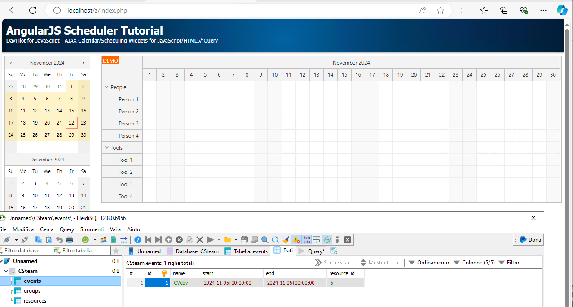Jump to last row icon in HeidiSQL
The height and width of the screenshot is (307, 573).
tap(159, 240)
